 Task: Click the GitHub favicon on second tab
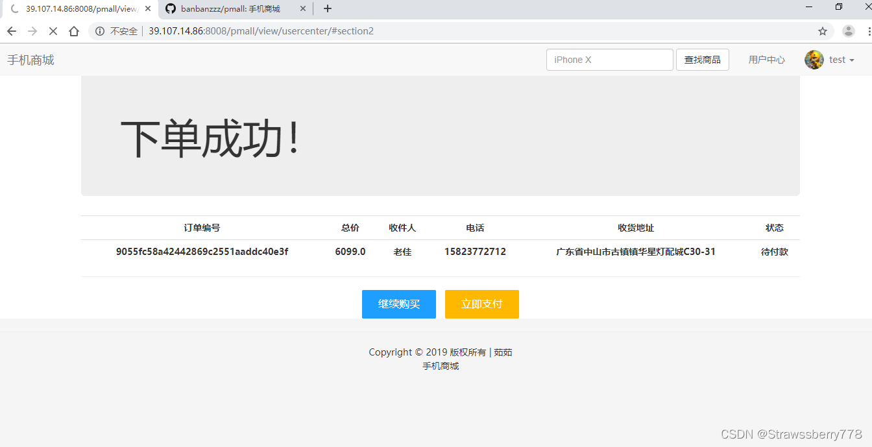[171, 8]
